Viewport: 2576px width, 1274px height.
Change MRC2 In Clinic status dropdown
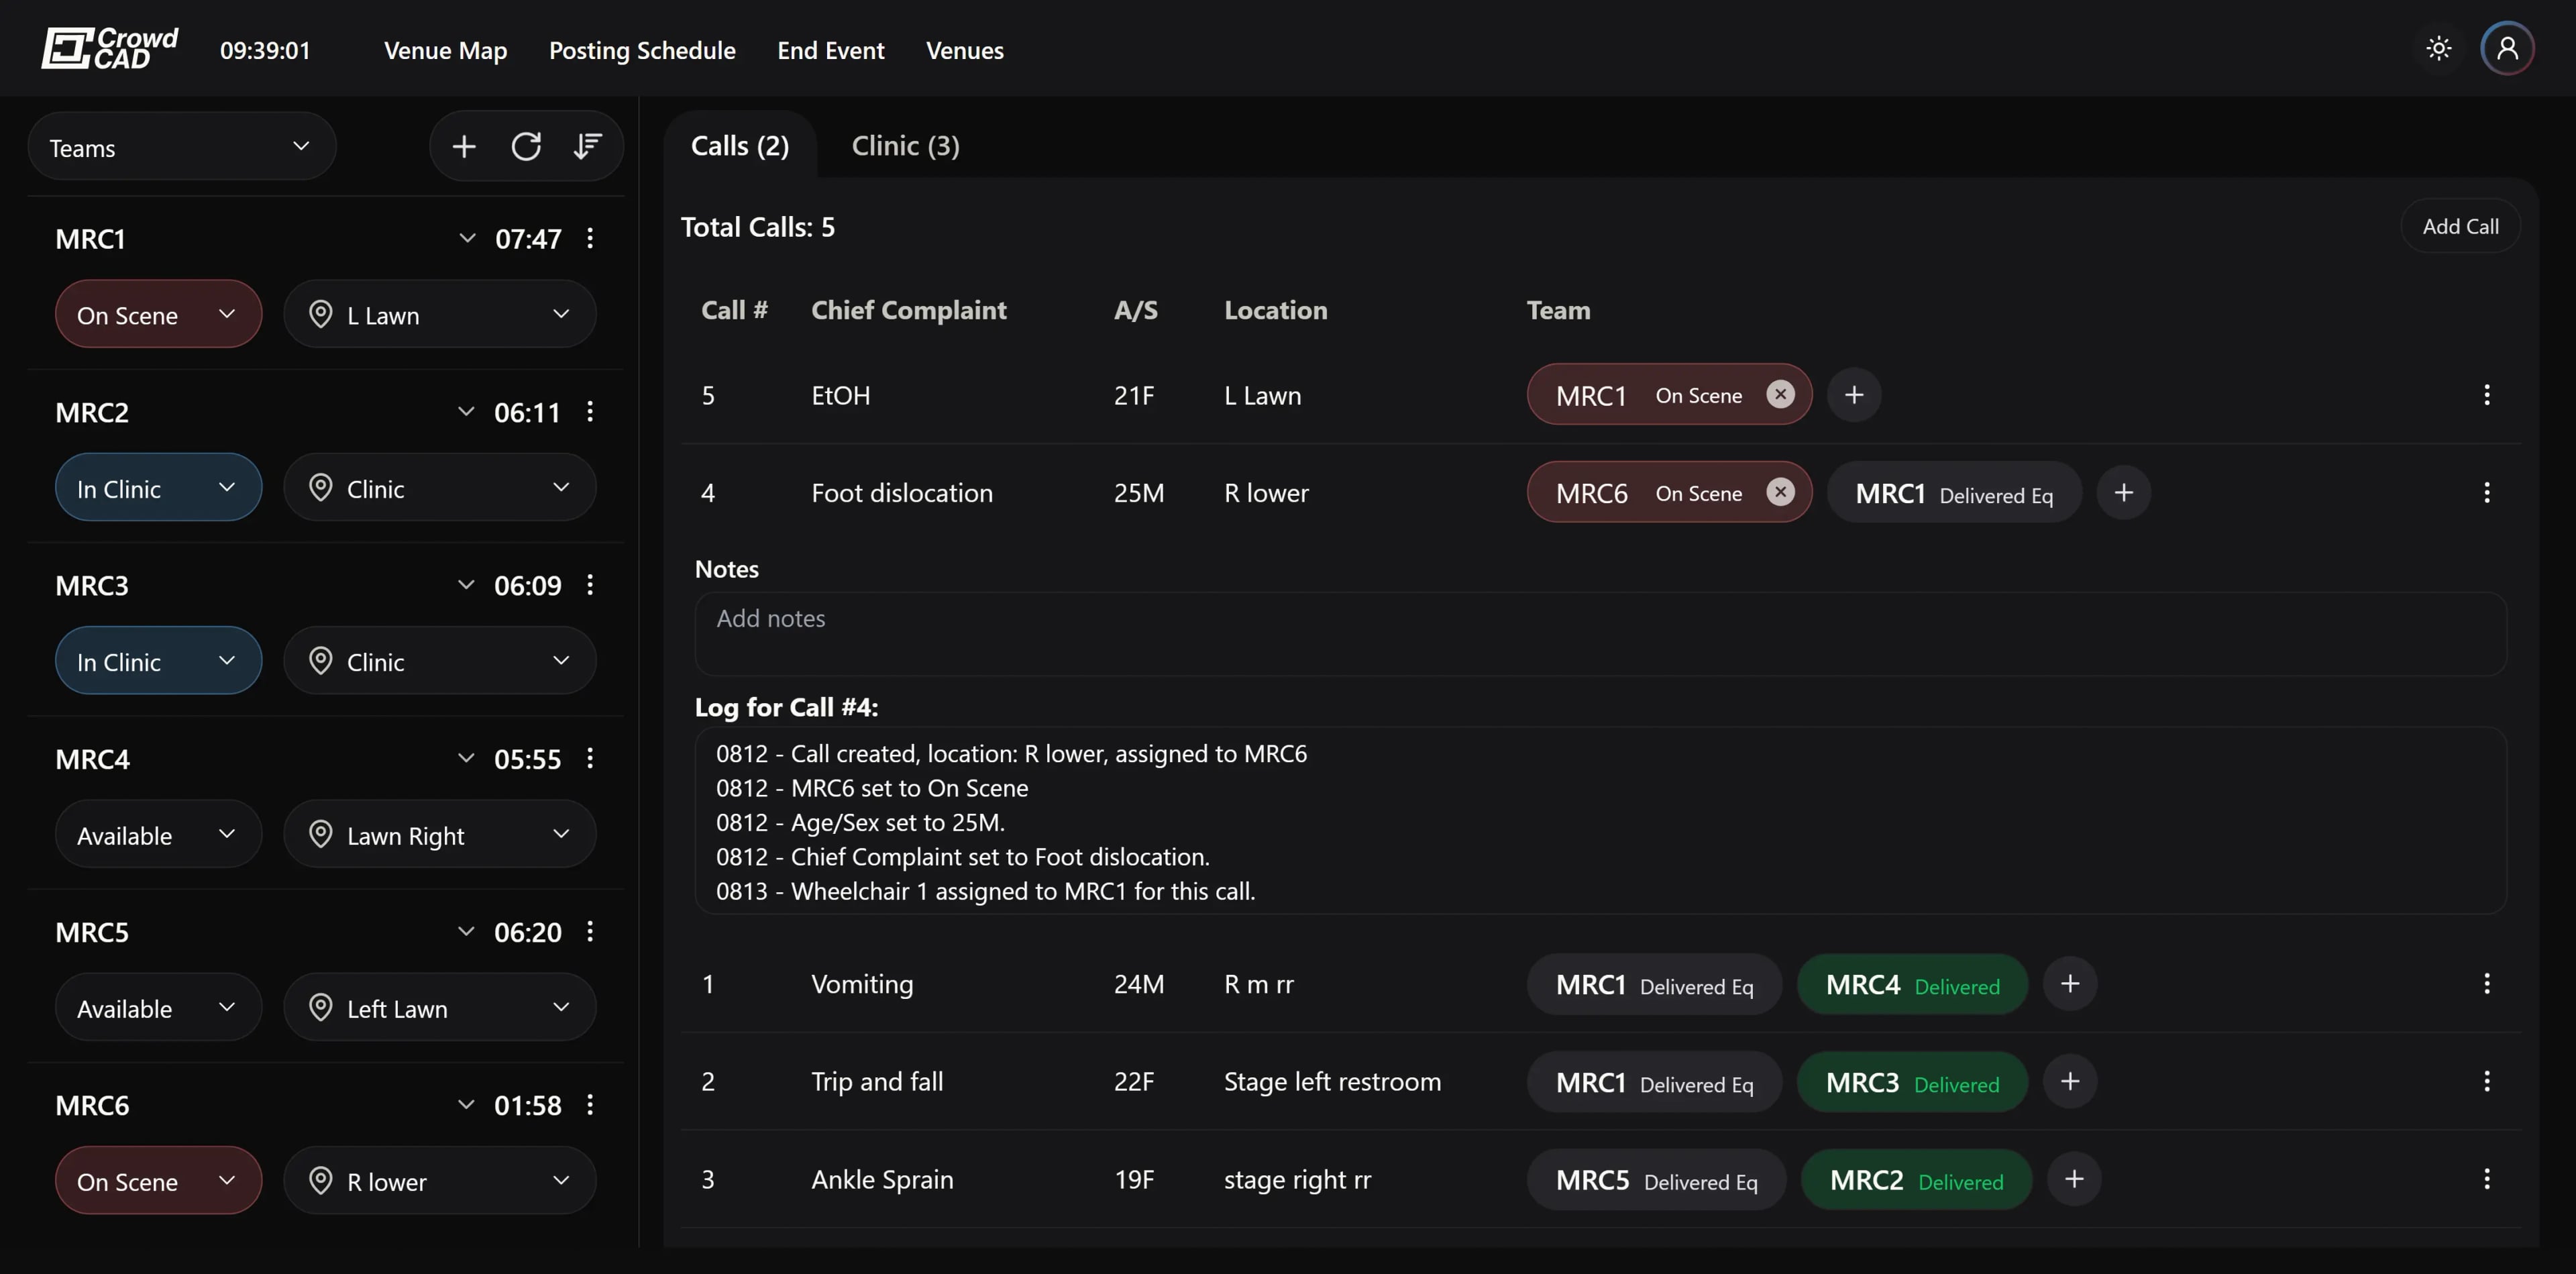pos(158,488)
